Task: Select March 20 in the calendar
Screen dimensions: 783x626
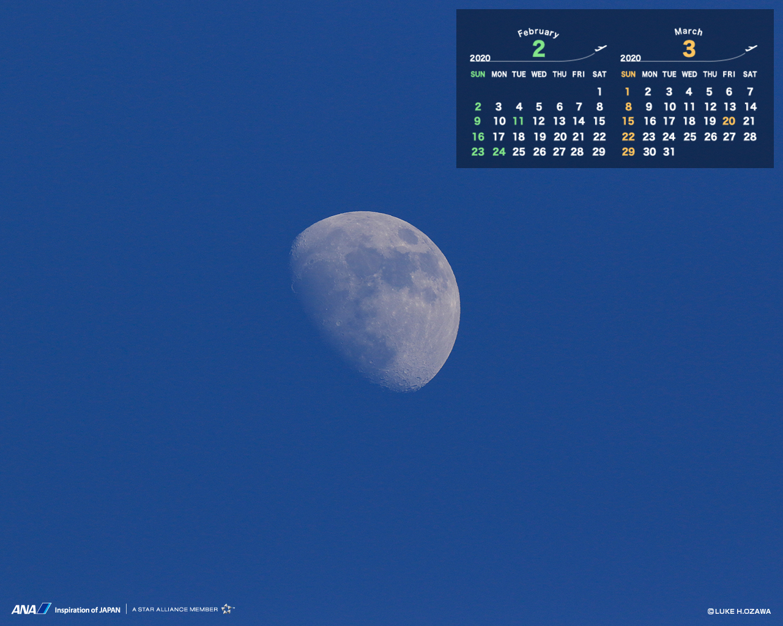Action: coord(729,121)
